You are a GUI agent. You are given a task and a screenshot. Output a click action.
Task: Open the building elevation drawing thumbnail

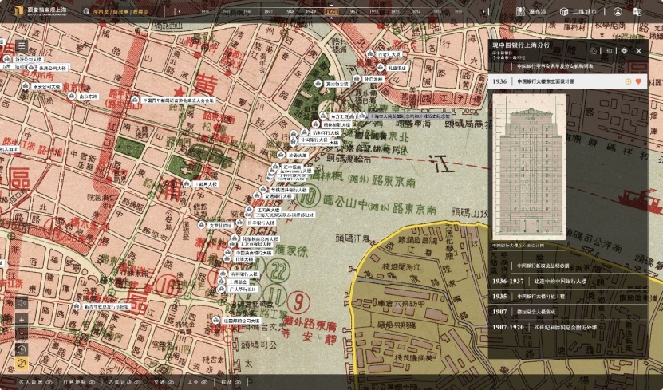click(529, 167)
